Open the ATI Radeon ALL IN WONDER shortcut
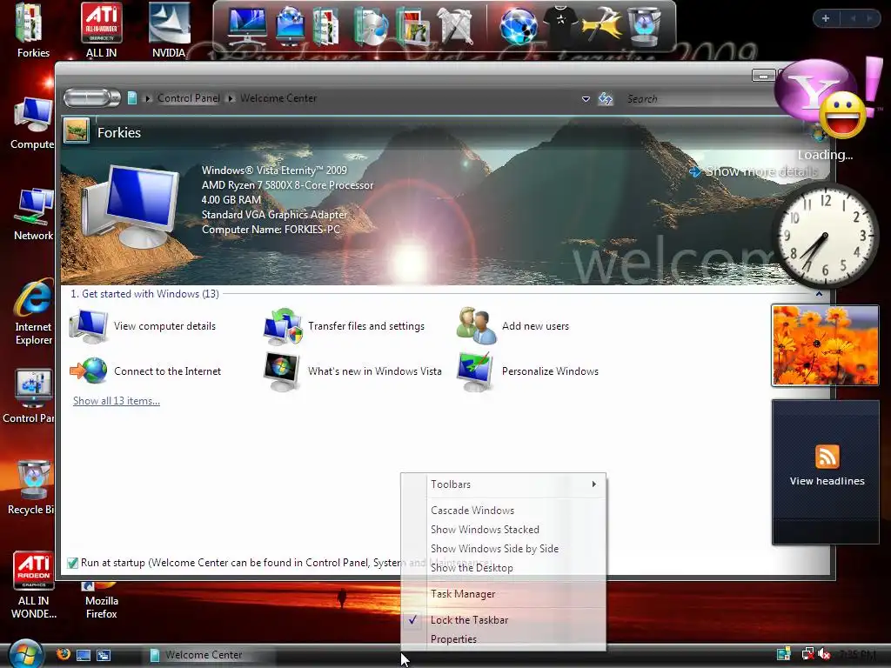Image resolution: width=891 pixels, height=668 pixels. [34, 585]
